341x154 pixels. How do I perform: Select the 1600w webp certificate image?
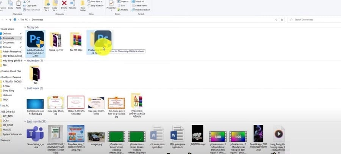click(x=76, y=105)
